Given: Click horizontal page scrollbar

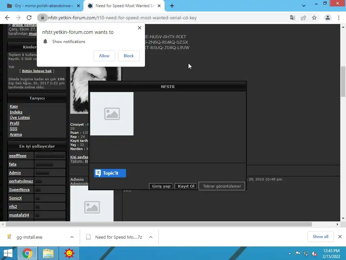Looking at the screenshot, I should [x=159, y=224].
